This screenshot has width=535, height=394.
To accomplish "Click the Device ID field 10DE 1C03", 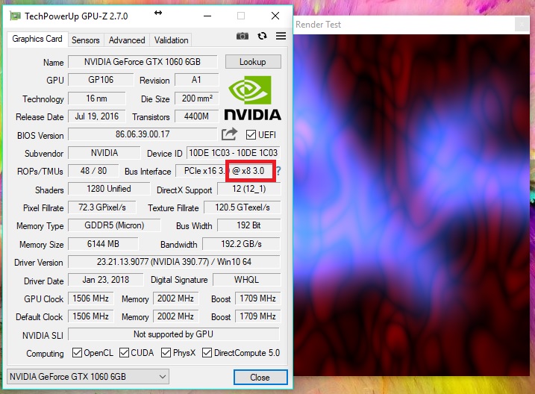I will pos(234,152).
